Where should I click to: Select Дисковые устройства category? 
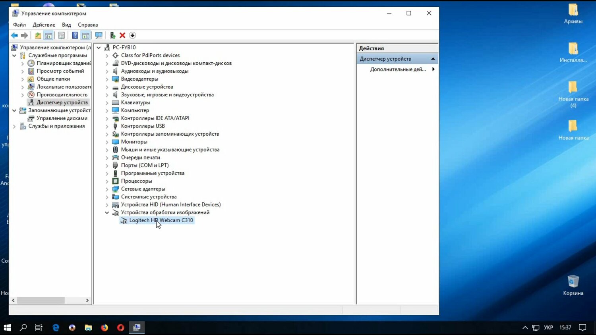147,87
